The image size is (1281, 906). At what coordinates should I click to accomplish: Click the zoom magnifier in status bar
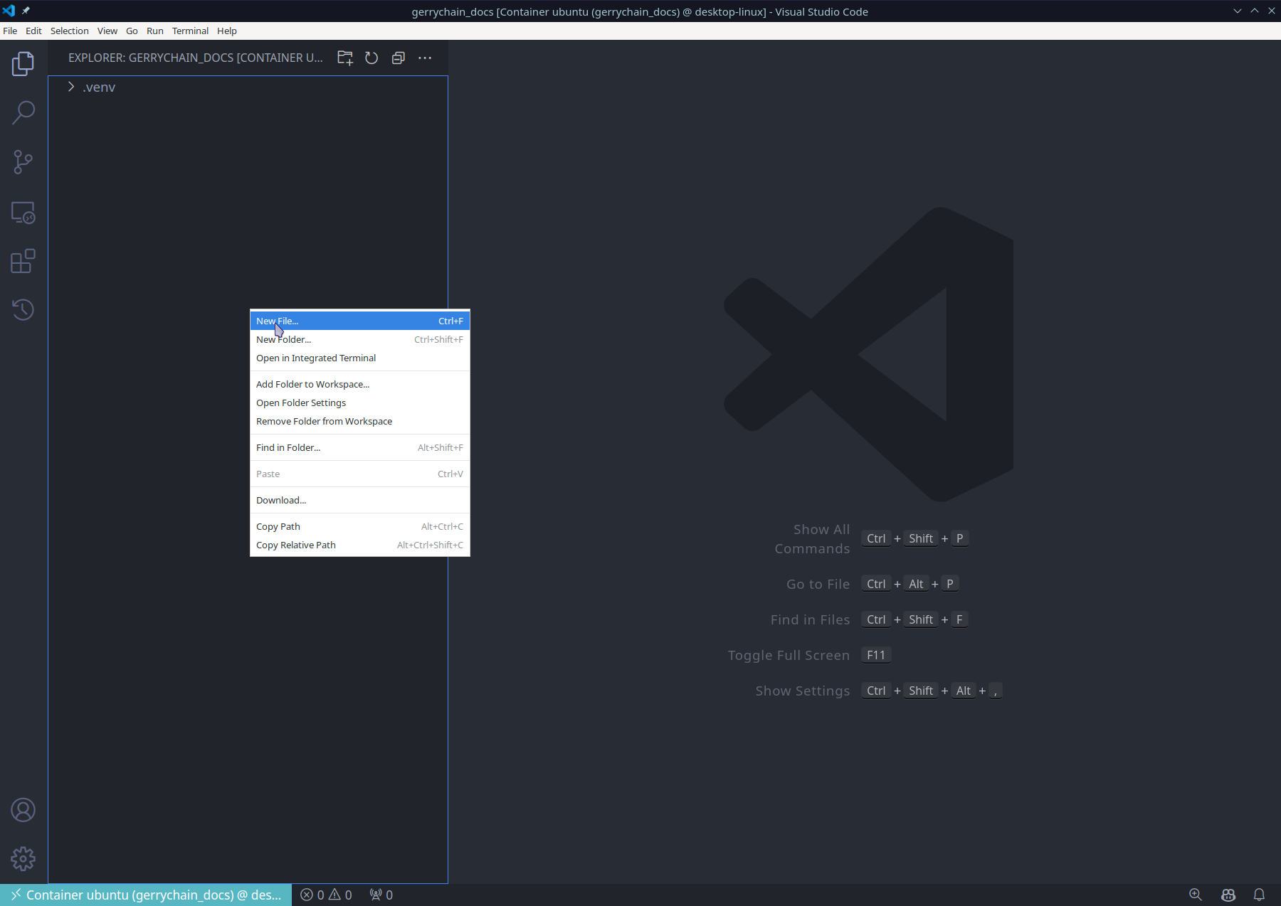click(x=1196, y=895)
